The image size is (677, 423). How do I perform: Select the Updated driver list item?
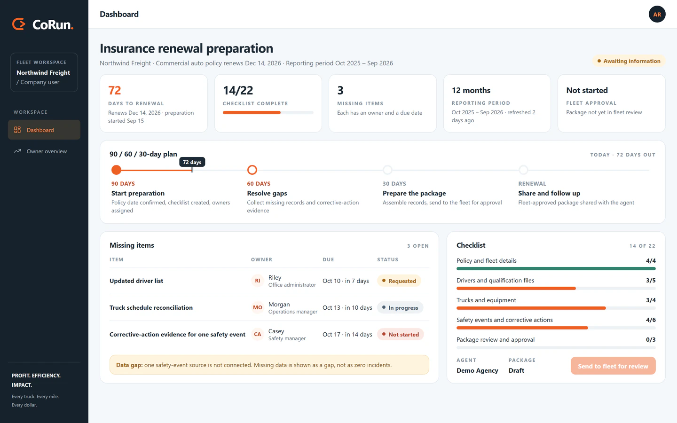136,281
